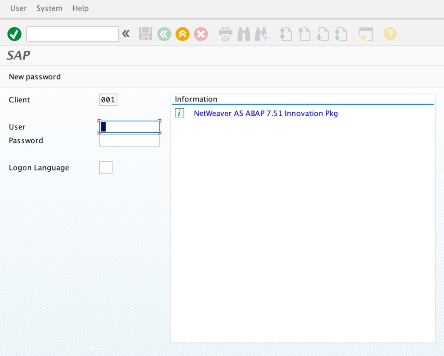Click the Find Next icon
444x356 pixels.
[x=262, y=34]
